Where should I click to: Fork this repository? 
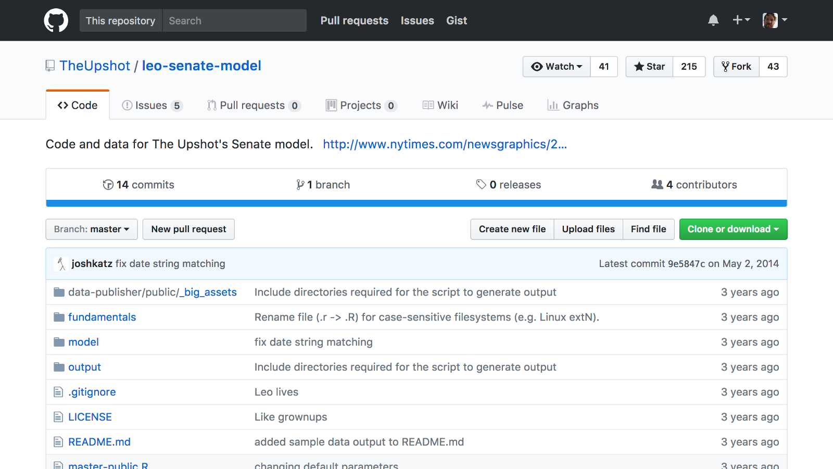736,67
